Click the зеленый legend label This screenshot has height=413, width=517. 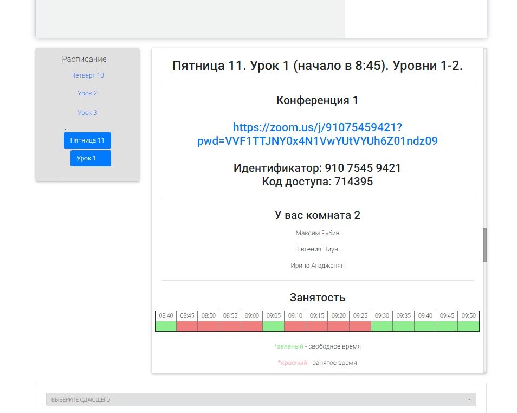(288, 346)
